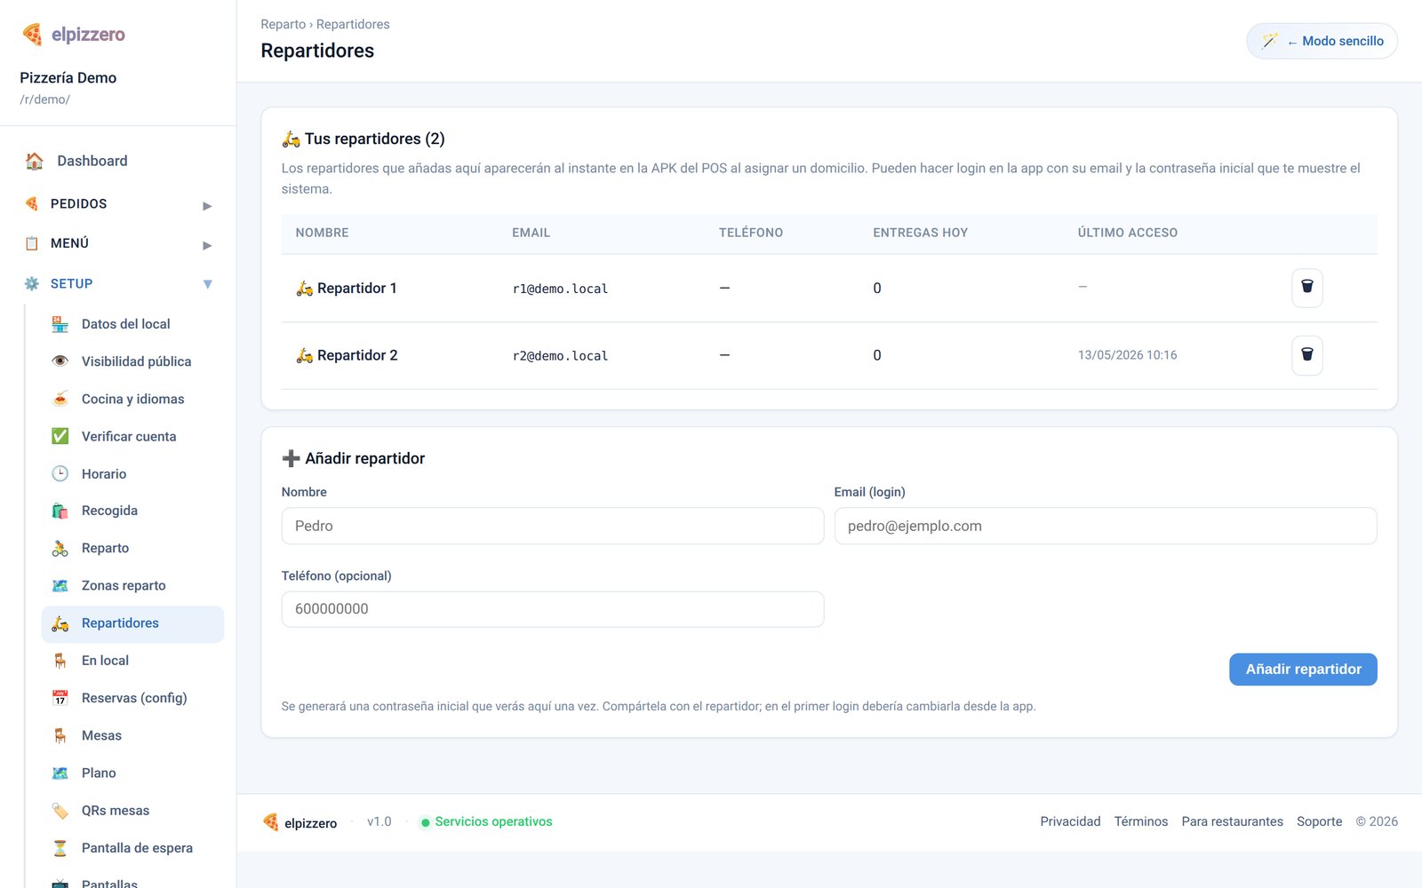Viewport: 1422px width, 888px height.
Task: Focus the Email (login) input field
Action: coord(1106,526)
